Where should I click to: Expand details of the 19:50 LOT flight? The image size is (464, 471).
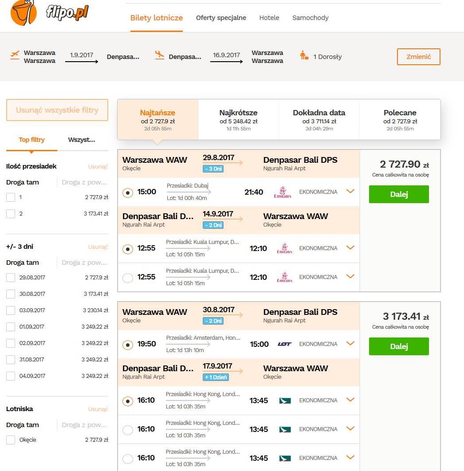click(350, 343)
